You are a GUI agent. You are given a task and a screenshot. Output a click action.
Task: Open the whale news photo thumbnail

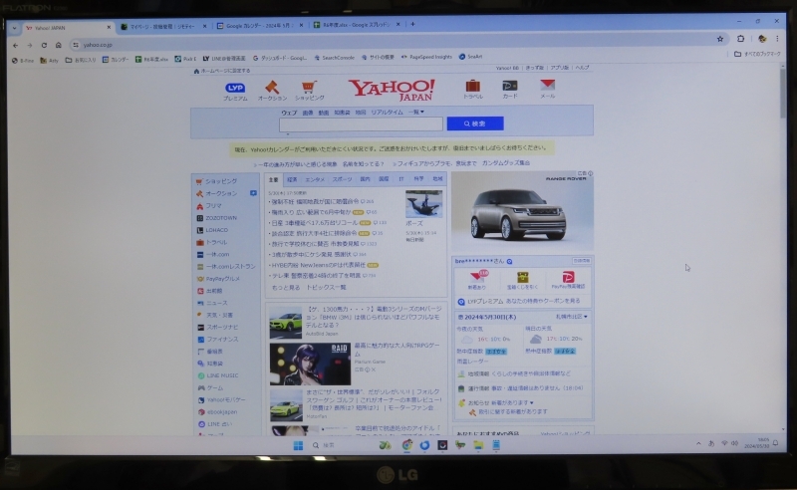pos(424,204)
